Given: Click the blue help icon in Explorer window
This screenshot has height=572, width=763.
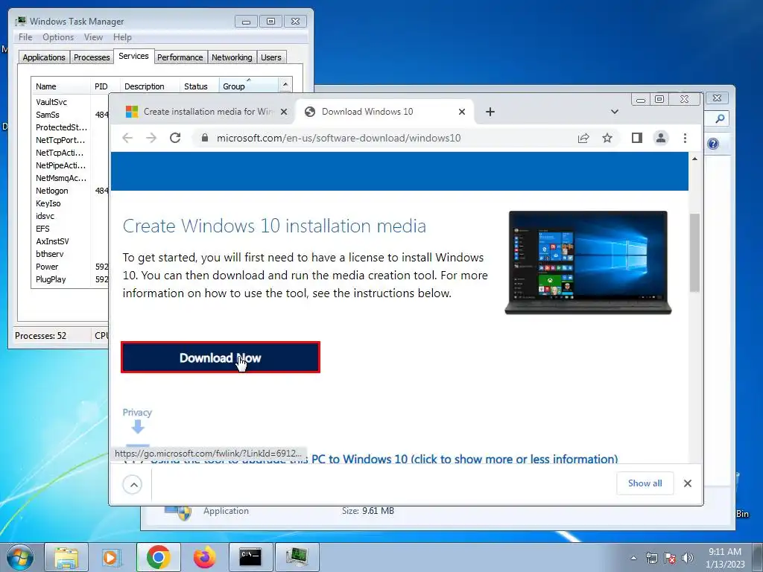Looking at the screenshot, I should point(713,144).
